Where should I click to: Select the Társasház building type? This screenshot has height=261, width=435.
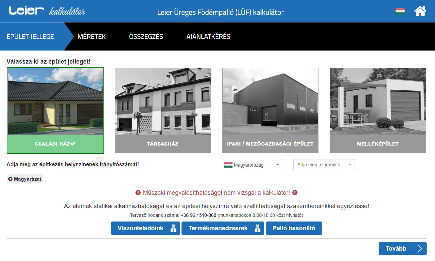(163, 111)
